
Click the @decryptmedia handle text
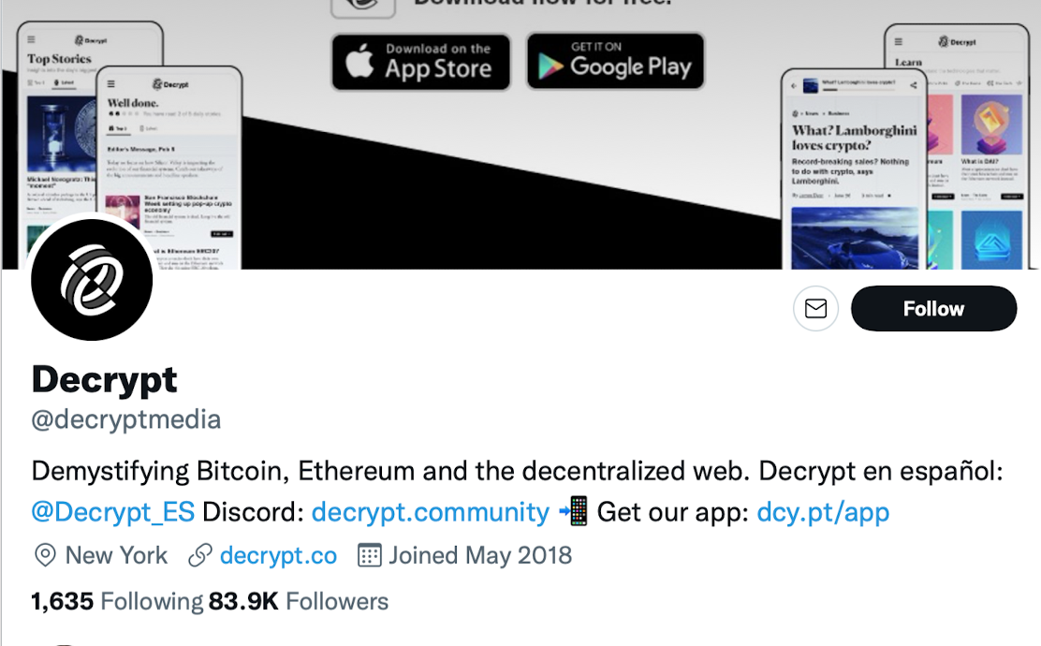click(x=125, y=418)
